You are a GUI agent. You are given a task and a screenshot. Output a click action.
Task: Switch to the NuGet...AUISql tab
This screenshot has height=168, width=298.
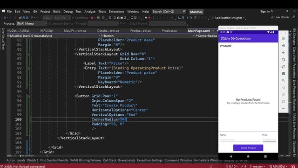pyautogui.click(x=18, y=30)
